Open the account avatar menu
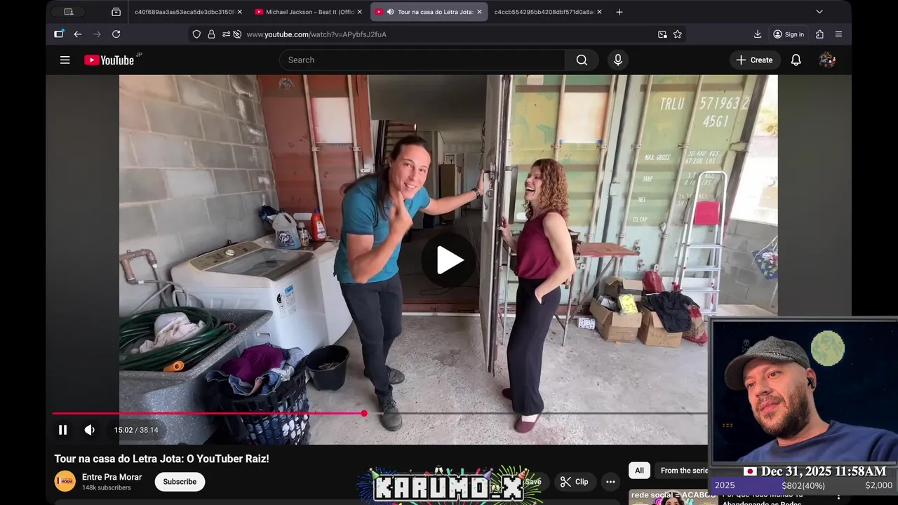This screenshot has height=505, width=898. tap(827, 60)
